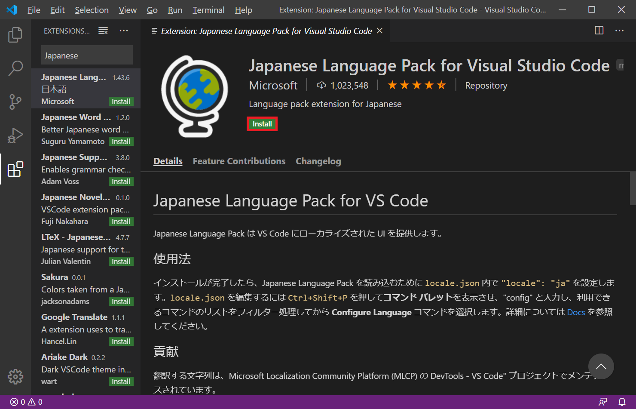Open the Edit menu
Viewport: 636px width, 409px height.
(58, 9)
